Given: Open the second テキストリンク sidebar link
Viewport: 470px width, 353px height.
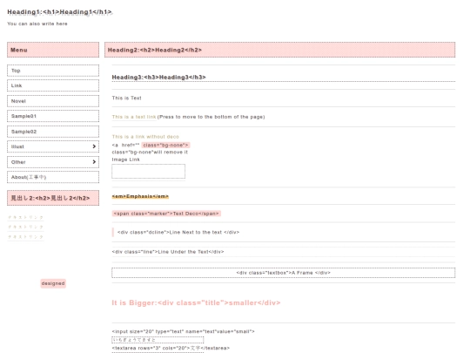Looking at the screenshot, I should tap(25, 227).
